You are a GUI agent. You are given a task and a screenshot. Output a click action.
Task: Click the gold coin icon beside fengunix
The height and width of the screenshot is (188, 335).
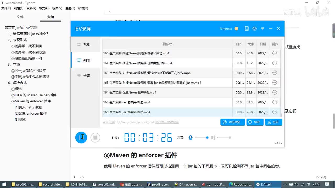pos(236,29)
